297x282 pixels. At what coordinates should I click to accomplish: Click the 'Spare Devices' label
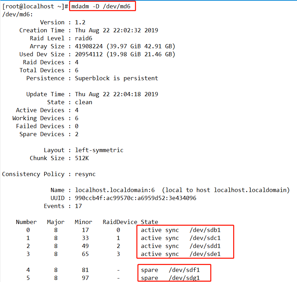coord(42,134)
